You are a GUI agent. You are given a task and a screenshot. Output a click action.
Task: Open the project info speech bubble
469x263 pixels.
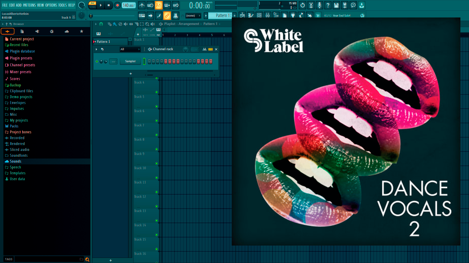pyautogui.click(x=353, y=5)
